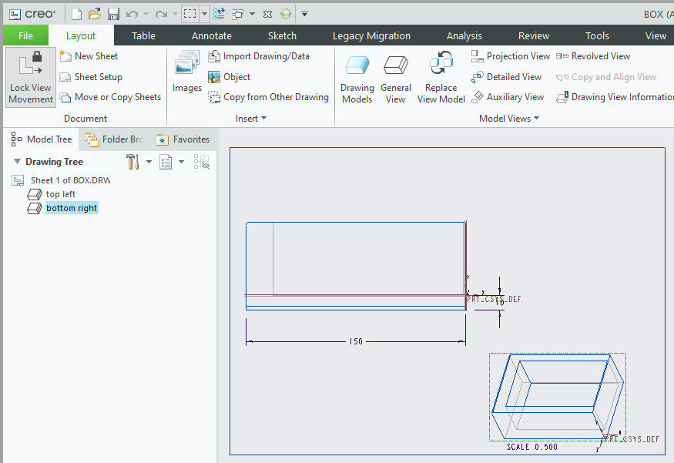The width and height of the screenshot is (674, 463).
Task: Toggle Lock View Movement
Action: coord(31,78)
